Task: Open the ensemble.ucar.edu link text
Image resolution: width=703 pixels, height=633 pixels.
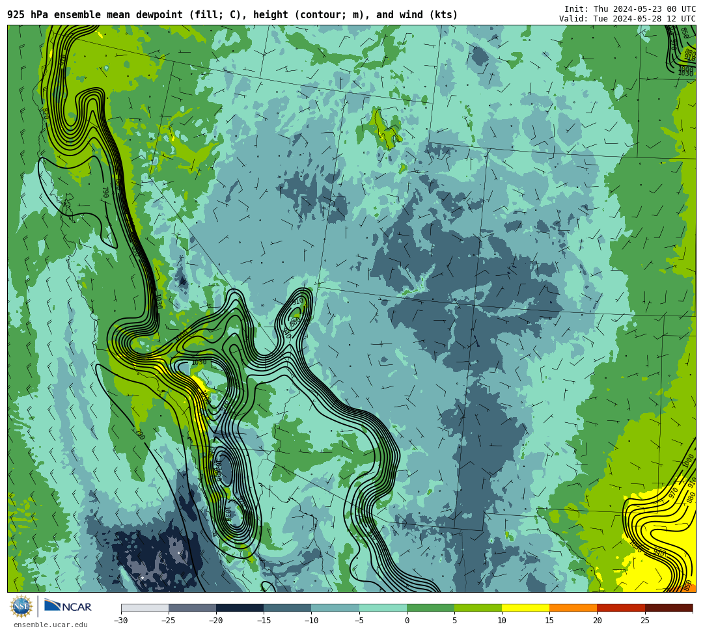Action: [x=51, y=625]
